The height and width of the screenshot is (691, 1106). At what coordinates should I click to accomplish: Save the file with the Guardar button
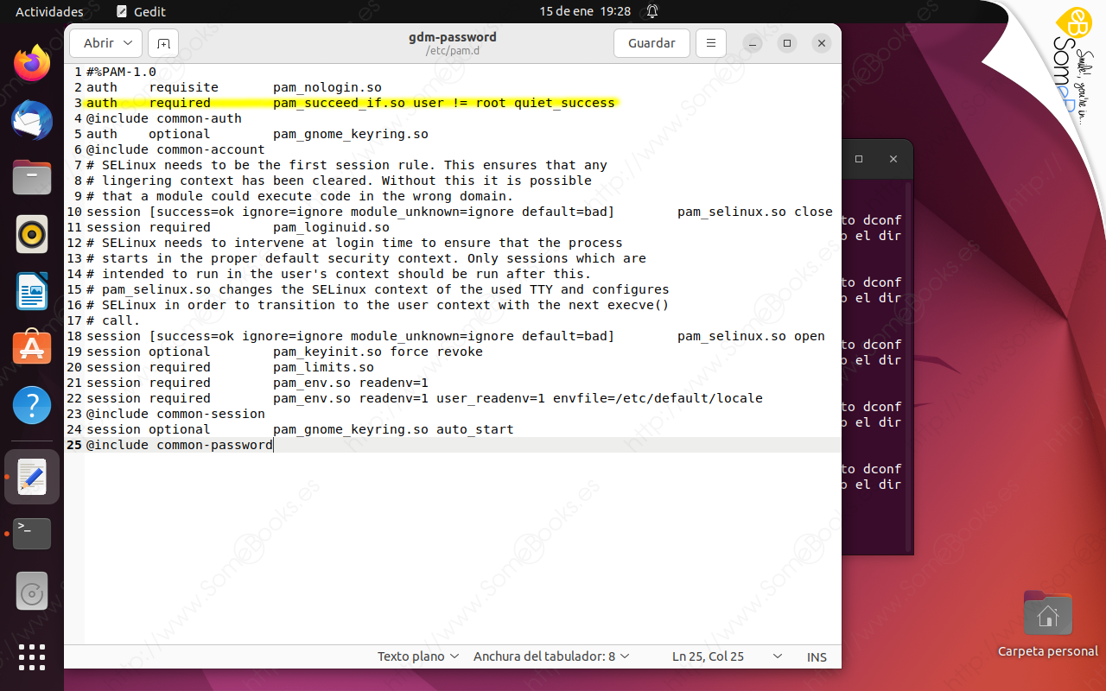652,43
